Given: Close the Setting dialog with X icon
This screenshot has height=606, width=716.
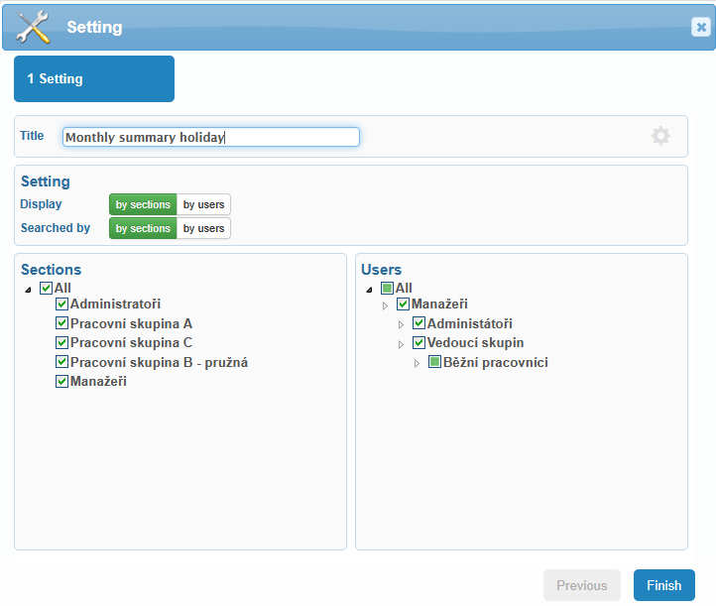Looking at the screenshot, I should (701, 27).
